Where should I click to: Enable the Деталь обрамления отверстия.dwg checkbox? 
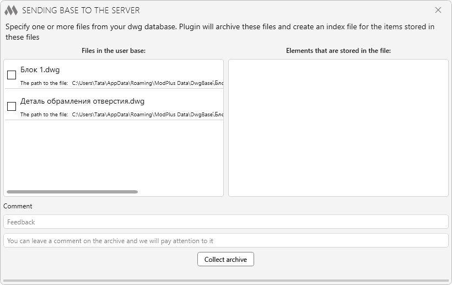(12, 106)
